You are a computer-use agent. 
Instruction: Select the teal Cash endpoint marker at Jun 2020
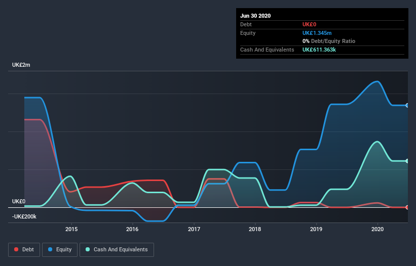[407, 161]
